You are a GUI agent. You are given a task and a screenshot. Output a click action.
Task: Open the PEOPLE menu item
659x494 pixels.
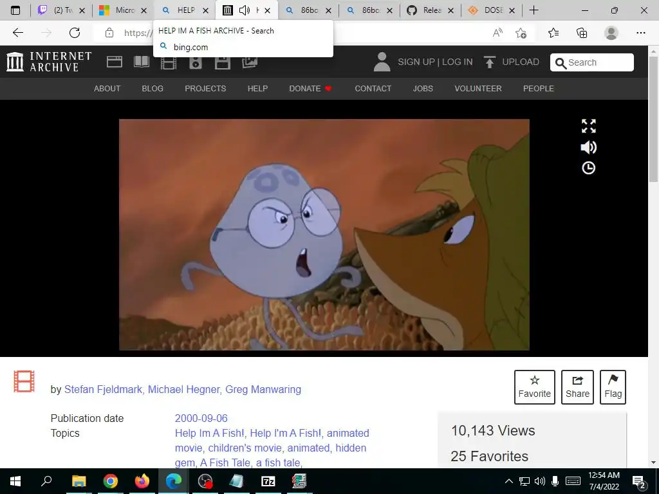coord(539,89)
